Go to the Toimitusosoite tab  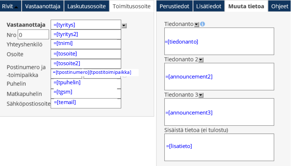tap(132, 6)
